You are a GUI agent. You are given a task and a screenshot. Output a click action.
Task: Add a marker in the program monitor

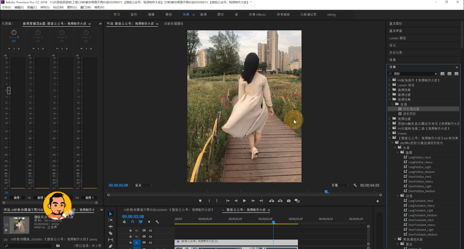(200, 201)
